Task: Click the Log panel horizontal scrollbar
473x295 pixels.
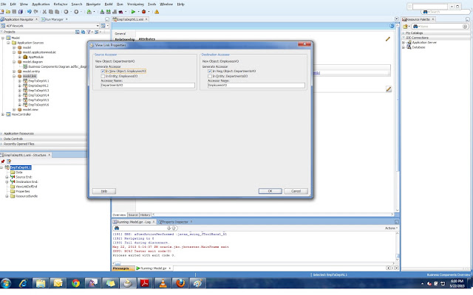Action: click(x=254, y=263)
